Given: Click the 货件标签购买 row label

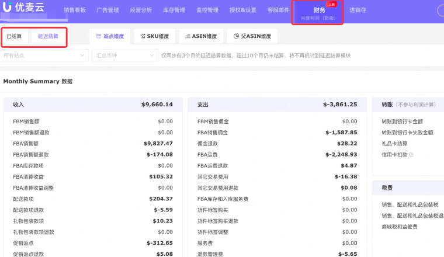Looking at the screenshot, I should [x=213, y=210].
